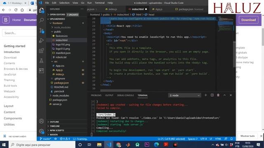This screenshot has height=148, width=264.
Task: Open the Testing flask icon view
Action: point(41,60)
